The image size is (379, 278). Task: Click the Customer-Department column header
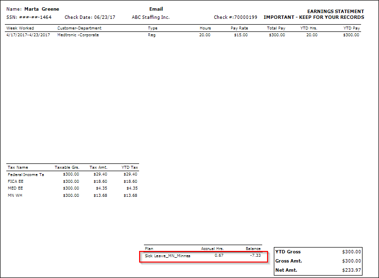pos(79,28)
